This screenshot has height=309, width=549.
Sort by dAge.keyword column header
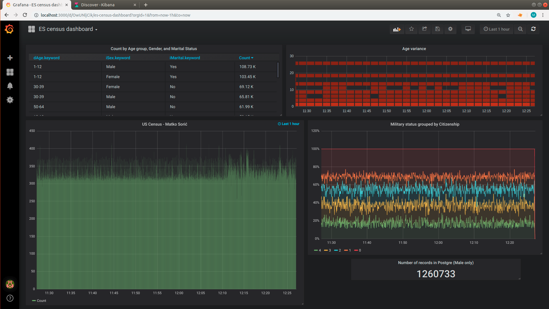click(46, 58)
